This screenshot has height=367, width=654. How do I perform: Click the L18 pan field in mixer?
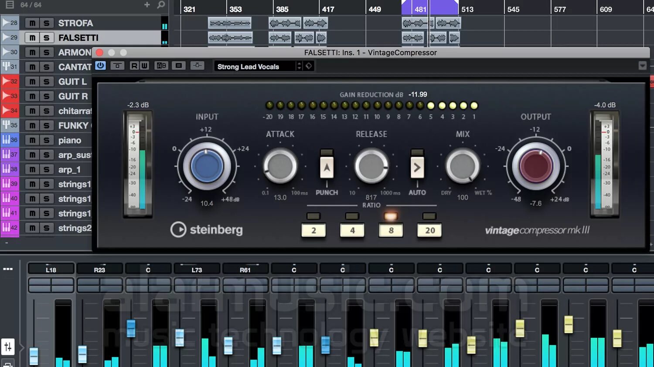tap(51, 269)
